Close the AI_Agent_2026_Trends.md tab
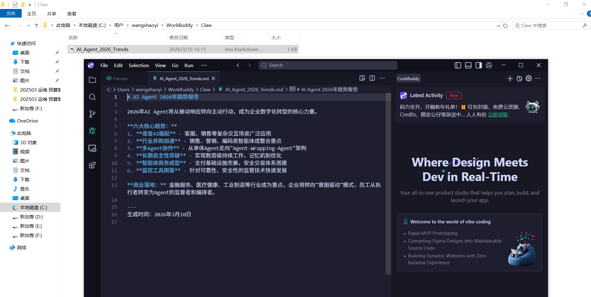This screenshot has width=591, height=297. [x=214, y=79]
